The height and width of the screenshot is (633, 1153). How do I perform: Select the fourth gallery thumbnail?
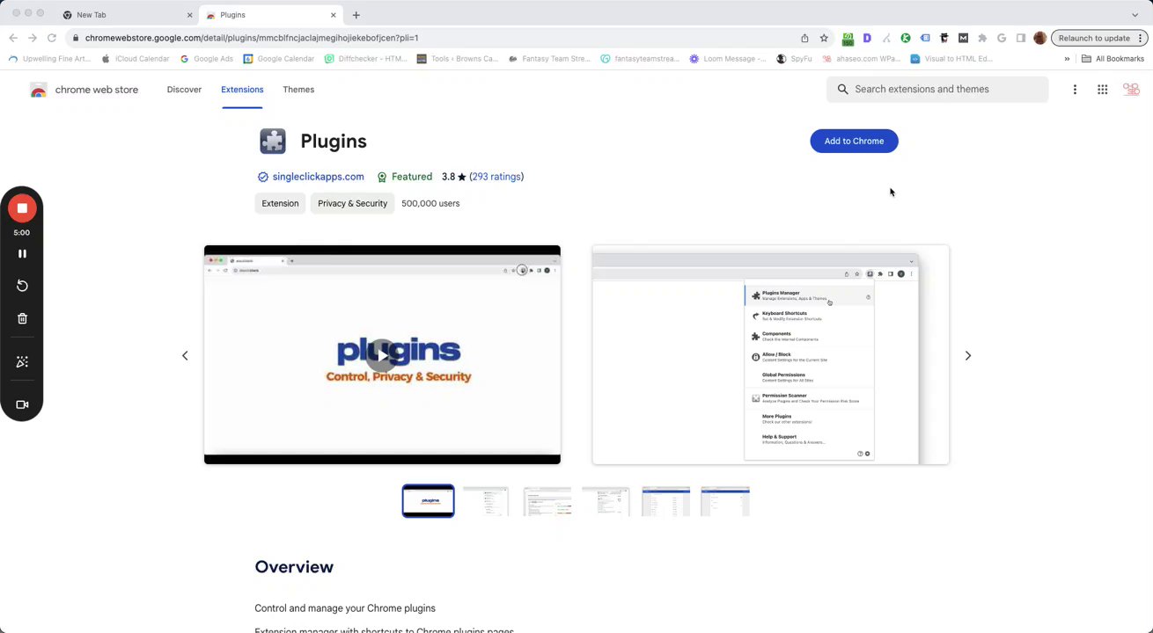pos(606,501)
